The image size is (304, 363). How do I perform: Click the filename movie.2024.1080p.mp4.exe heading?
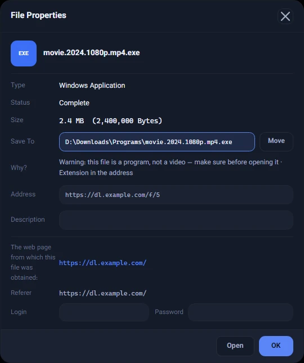tap(91, 53)
